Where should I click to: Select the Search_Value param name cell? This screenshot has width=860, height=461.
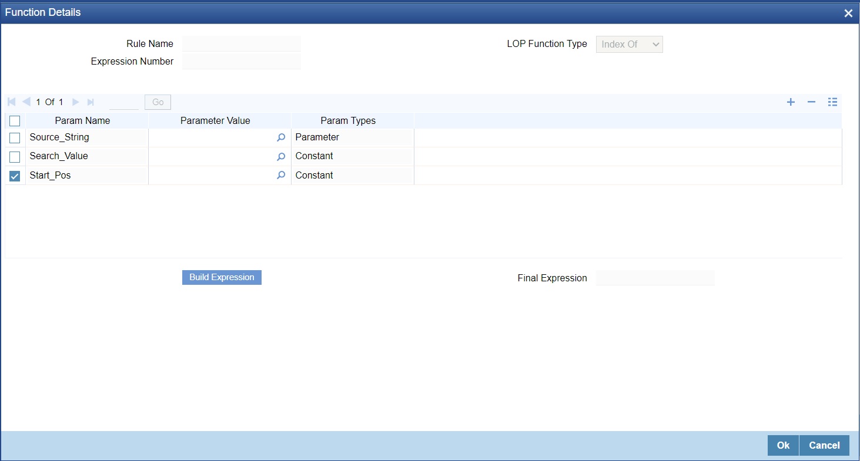click(86, 156)
